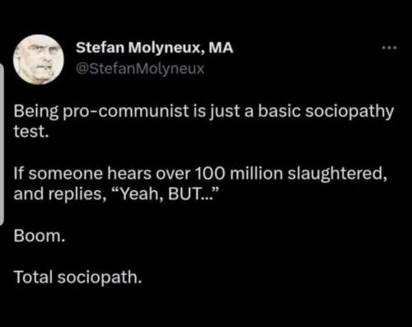Click the word 'slaughtered,' in the tweet

click(x=337, y=174)
